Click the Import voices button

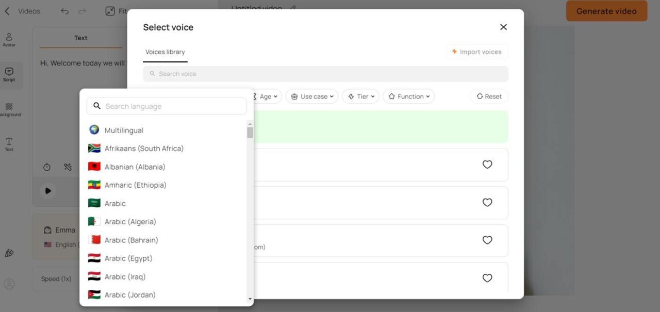coord(477,52)
